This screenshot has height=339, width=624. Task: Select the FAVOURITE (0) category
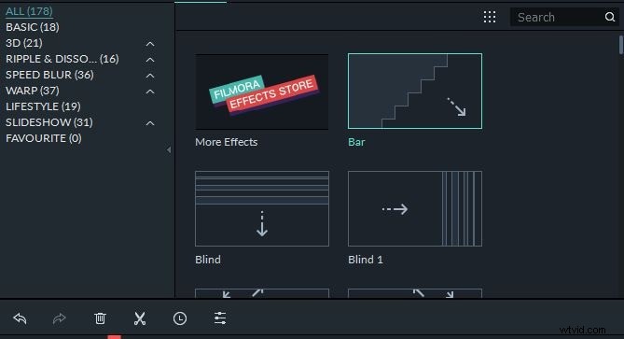(44, 138)
